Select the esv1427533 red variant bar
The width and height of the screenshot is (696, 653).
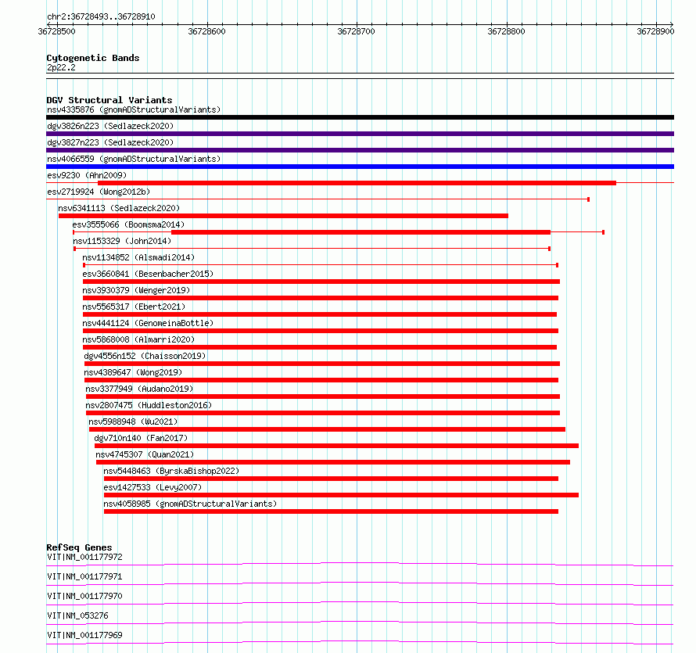tap(341, 495)
